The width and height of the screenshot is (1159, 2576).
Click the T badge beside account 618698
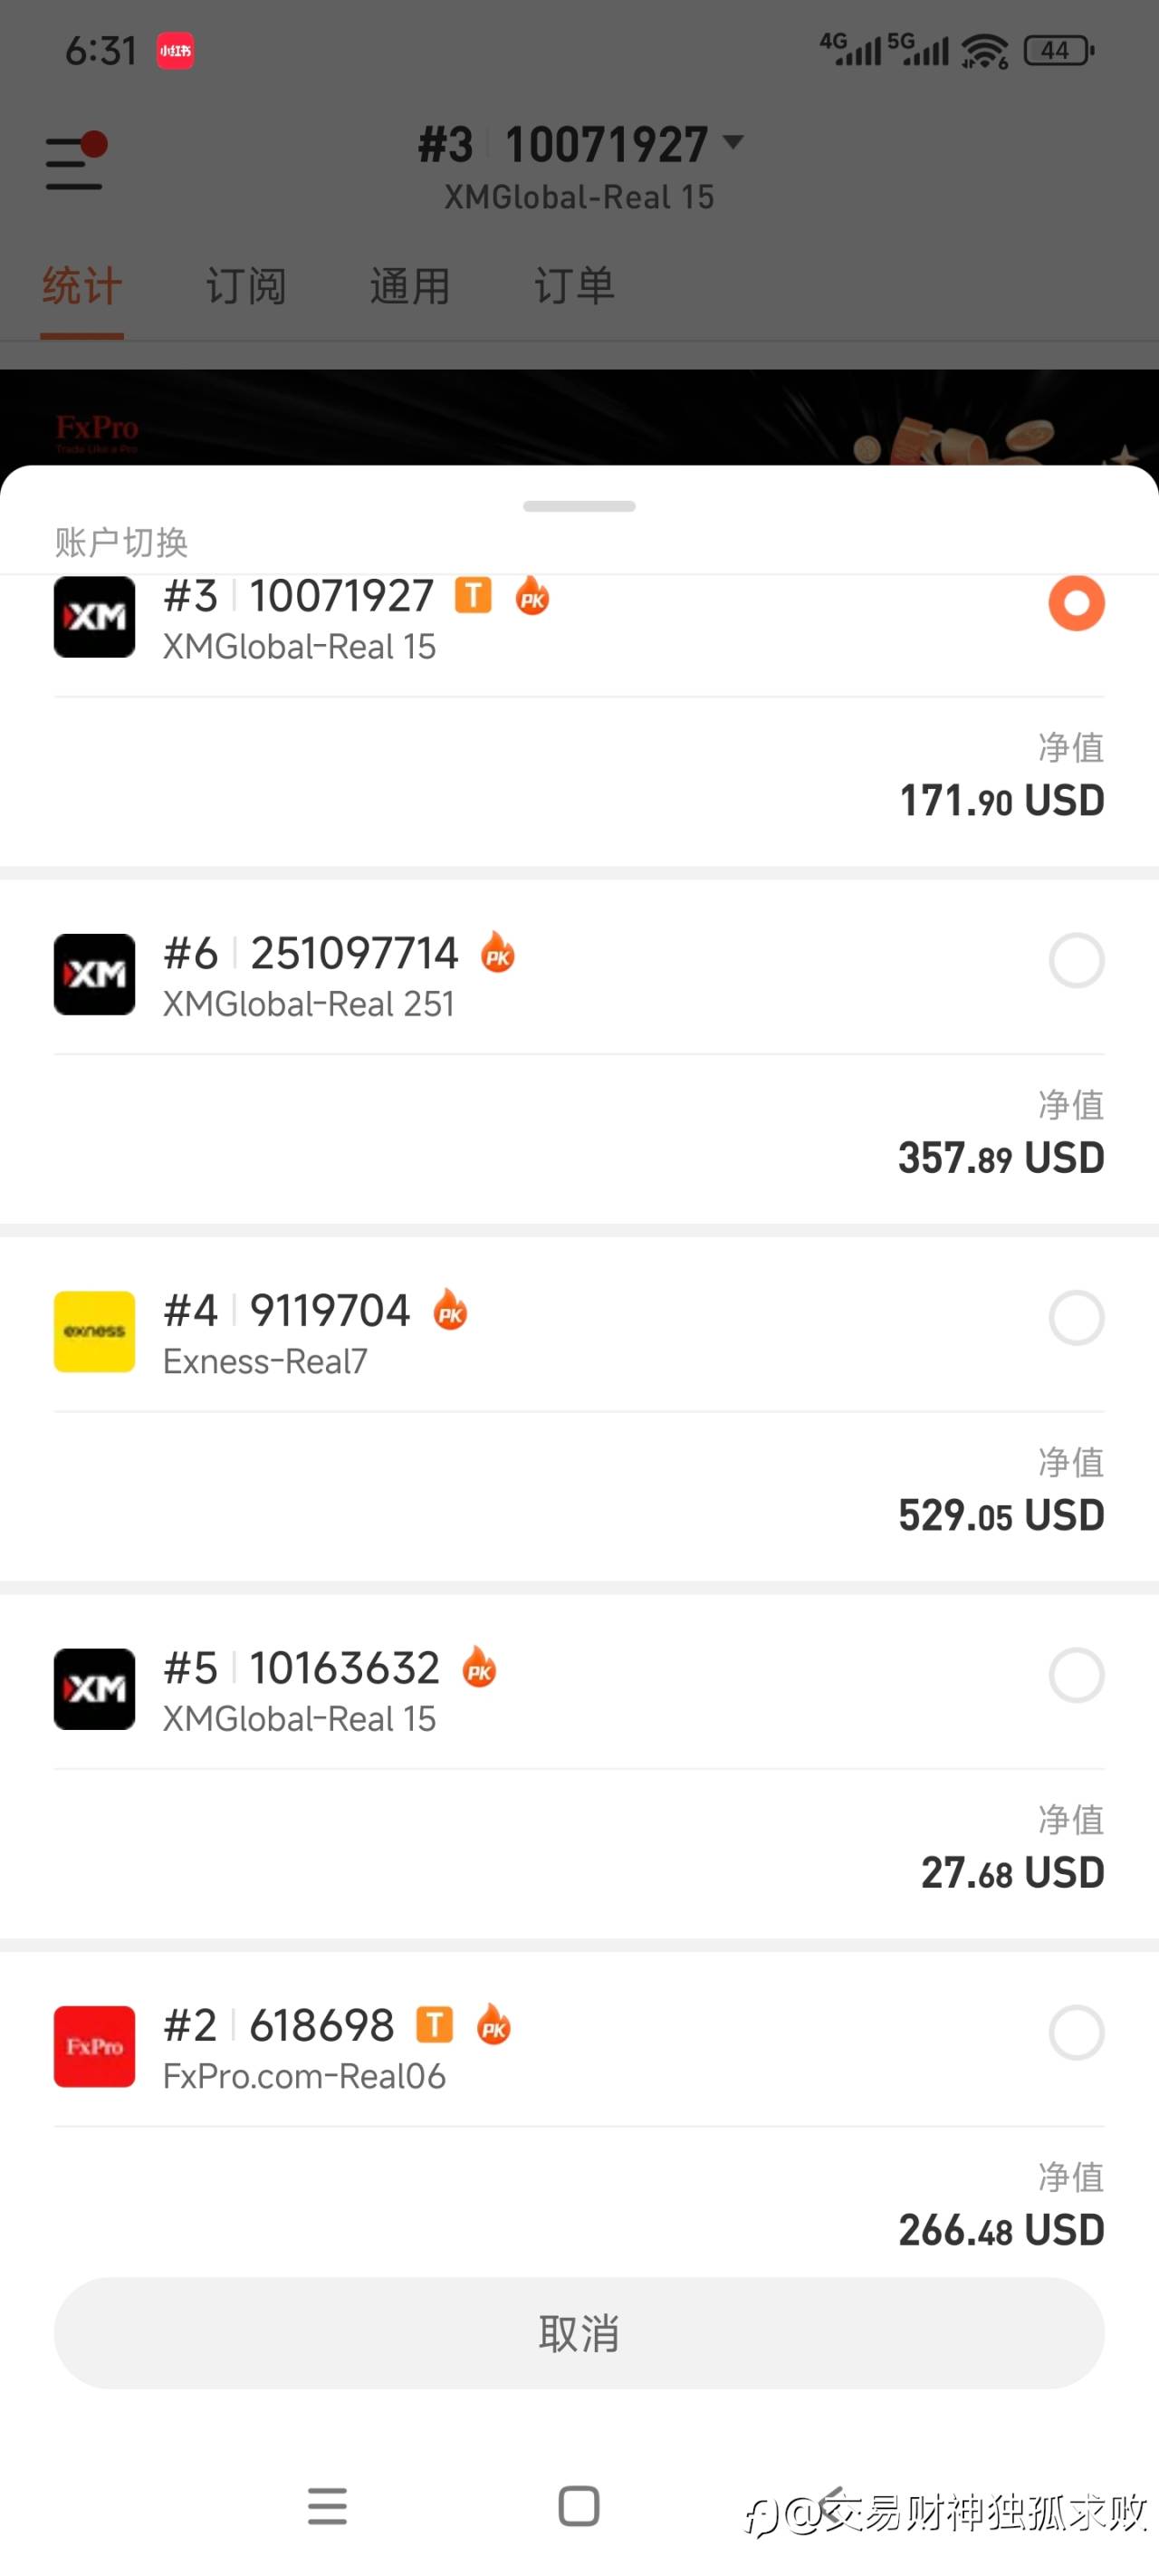(x=434, y=2025)
